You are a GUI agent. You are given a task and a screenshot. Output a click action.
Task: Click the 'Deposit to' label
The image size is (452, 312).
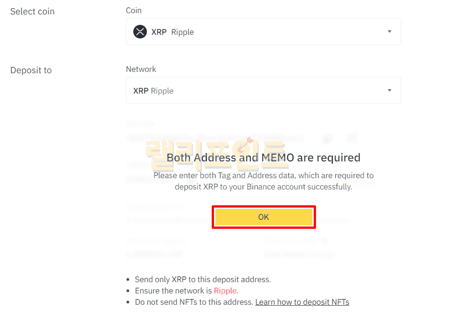tap(31, 71)
